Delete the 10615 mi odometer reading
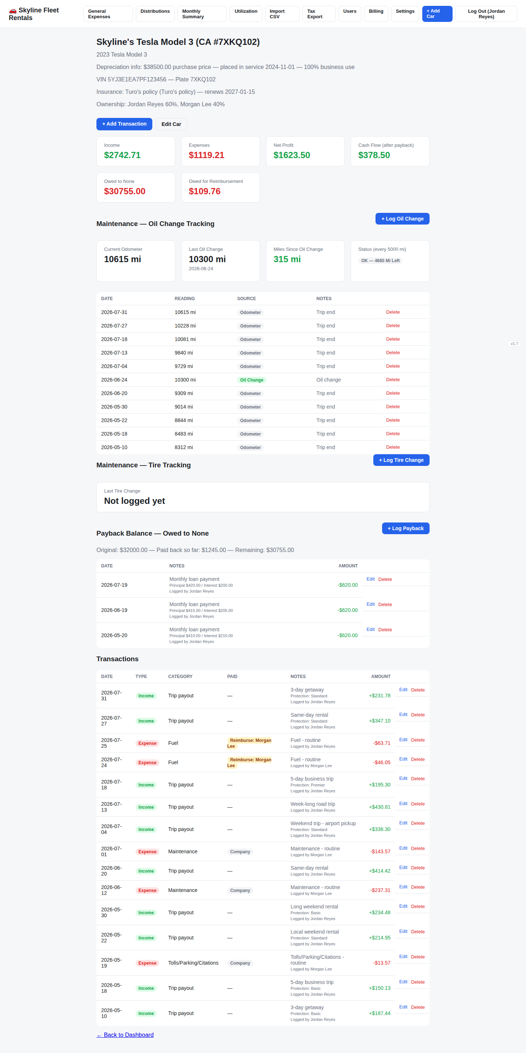The width and height of the screenshot is (526, 1053). [x=393, y=312]
